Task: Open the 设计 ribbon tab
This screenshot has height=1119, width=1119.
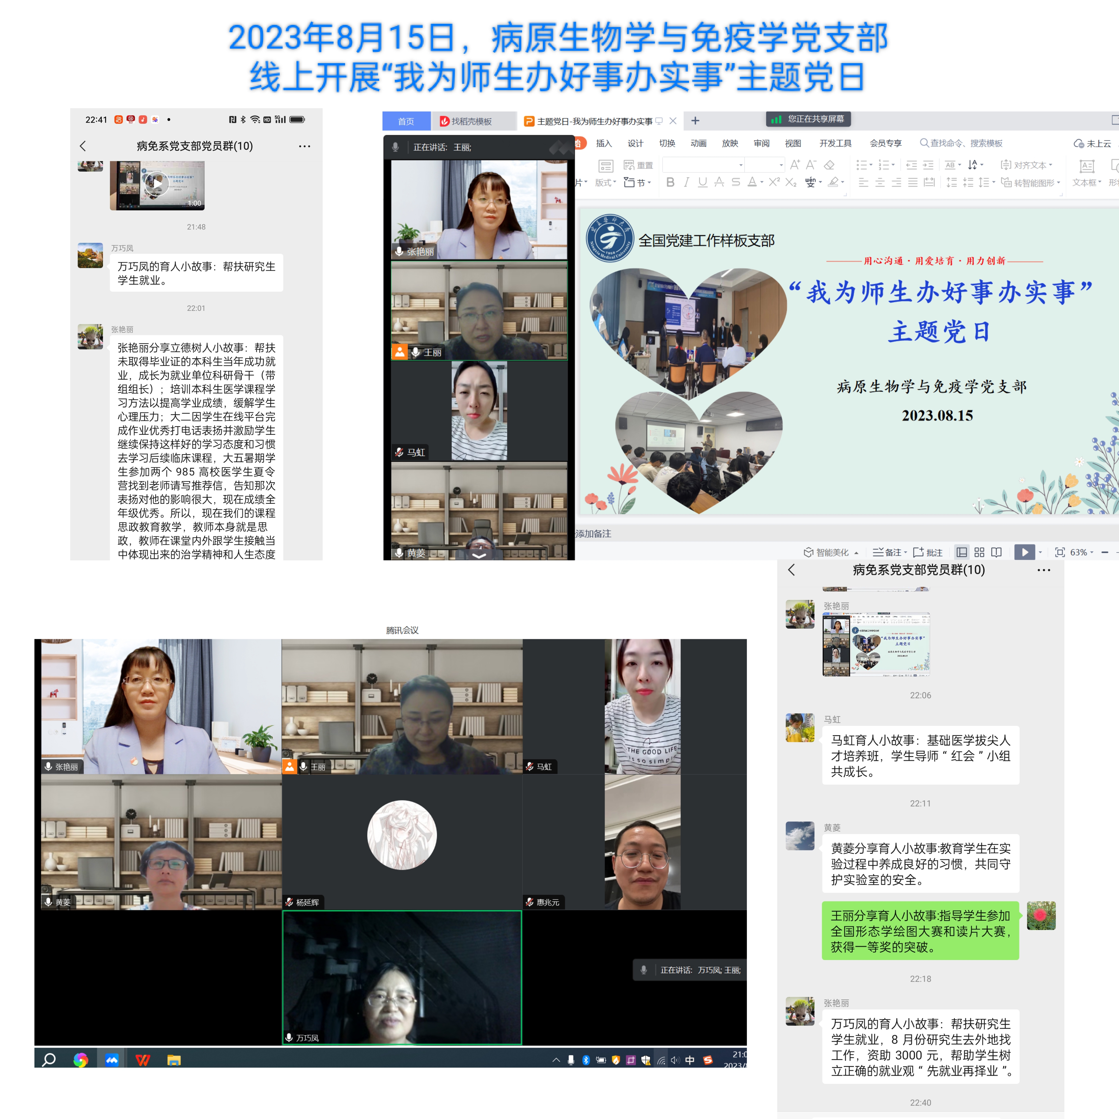Action: point(635,143)
